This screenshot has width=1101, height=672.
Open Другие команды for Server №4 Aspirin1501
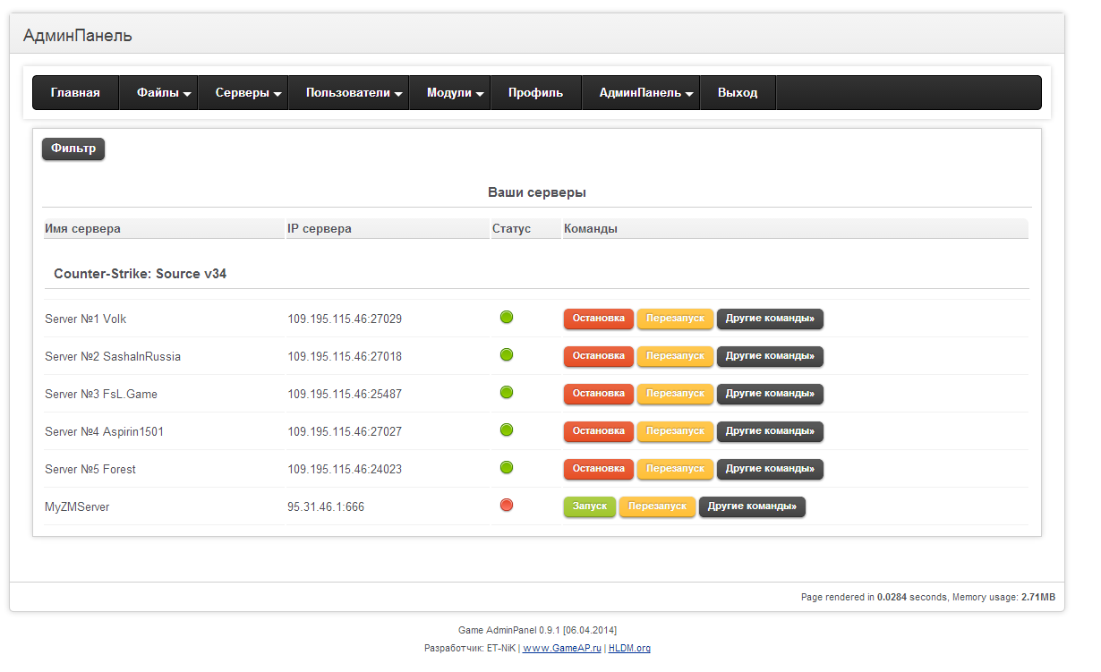[770, 431]
